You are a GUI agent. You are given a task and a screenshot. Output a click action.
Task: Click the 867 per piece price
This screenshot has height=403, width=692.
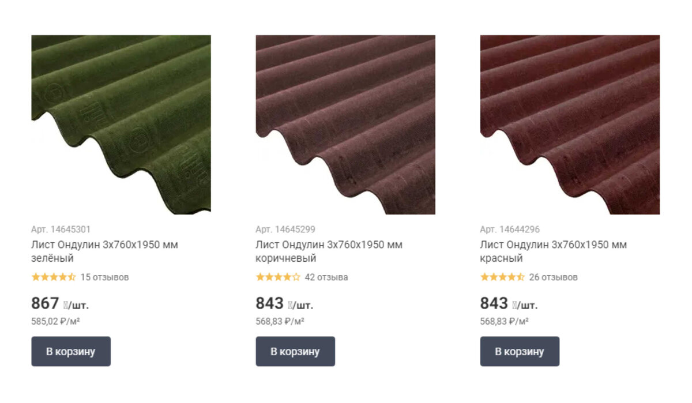tap(60, 304)
